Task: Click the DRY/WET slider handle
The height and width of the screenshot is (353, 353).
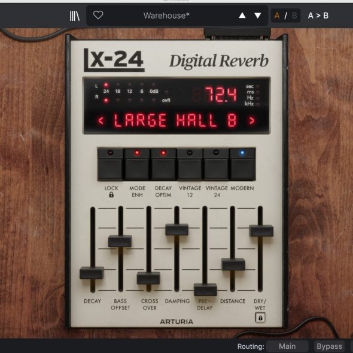Action: [261, 231]
